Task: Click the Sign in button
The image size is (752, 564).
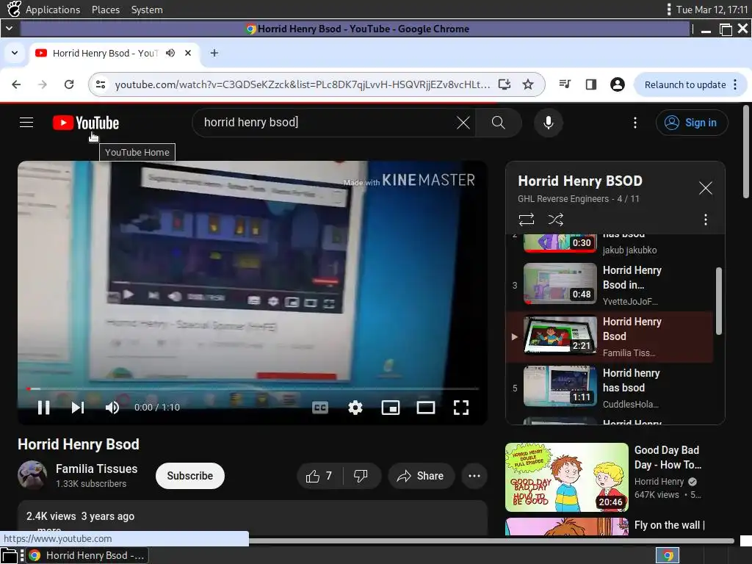Action: click(692, 123)
